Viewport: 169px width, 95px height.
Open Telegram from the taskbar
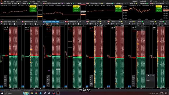point(40,93)
